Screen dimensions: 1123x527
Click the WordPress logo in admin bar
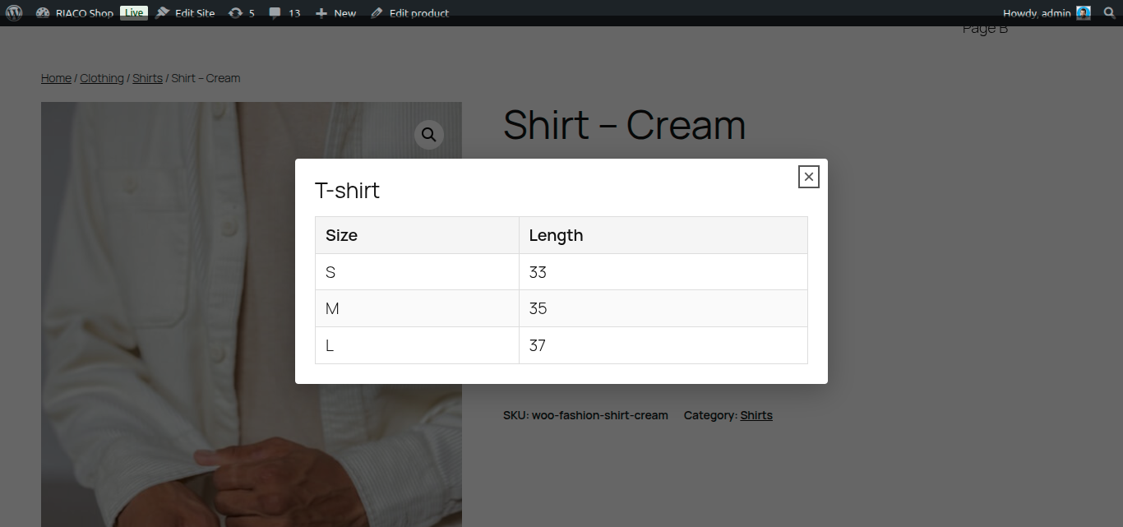pos(14,13)
